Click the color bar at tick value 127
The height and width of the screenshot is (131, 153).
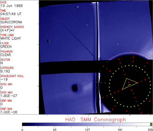tap(87, 124)
